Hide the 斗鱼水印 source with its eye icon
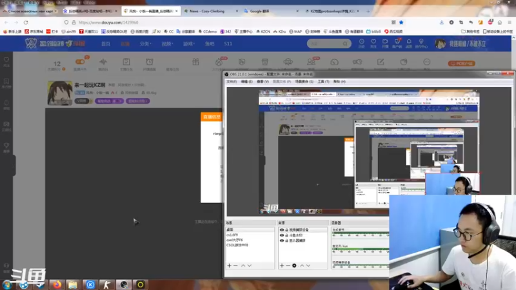This screenshot has width=516, height=290. [282, 235]
